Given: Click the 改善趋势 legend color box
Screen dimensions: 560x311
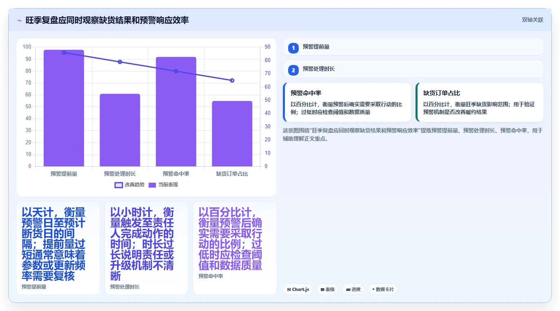Looking at the screenshot, I should click(119, 185).
